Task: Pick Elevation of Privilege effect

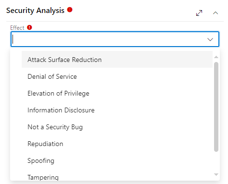Action: 117,93
